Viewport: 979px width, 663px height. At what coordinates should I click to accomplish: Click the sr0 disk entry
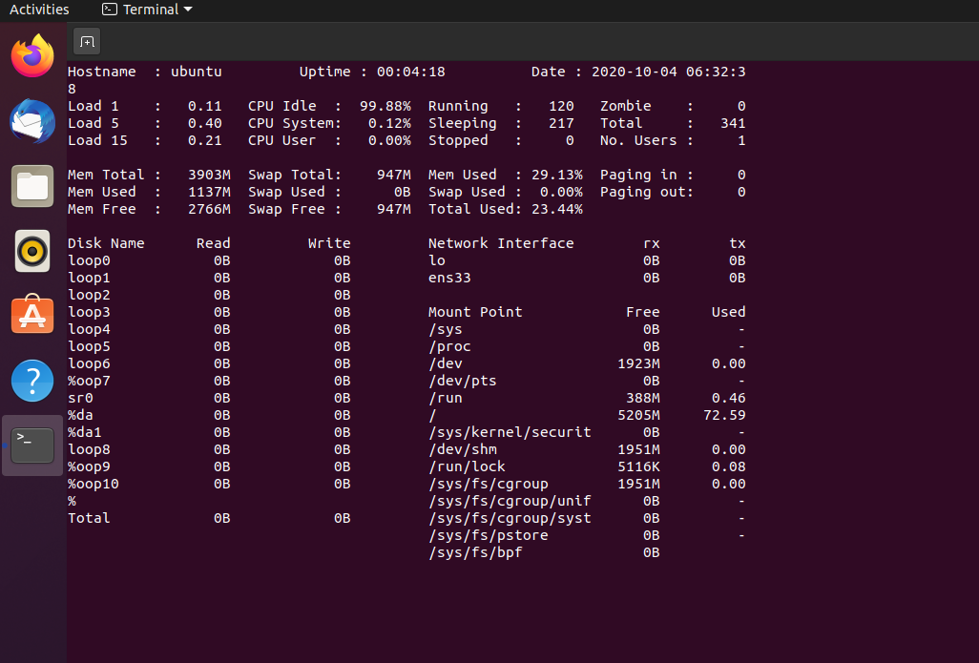(80, 398)
